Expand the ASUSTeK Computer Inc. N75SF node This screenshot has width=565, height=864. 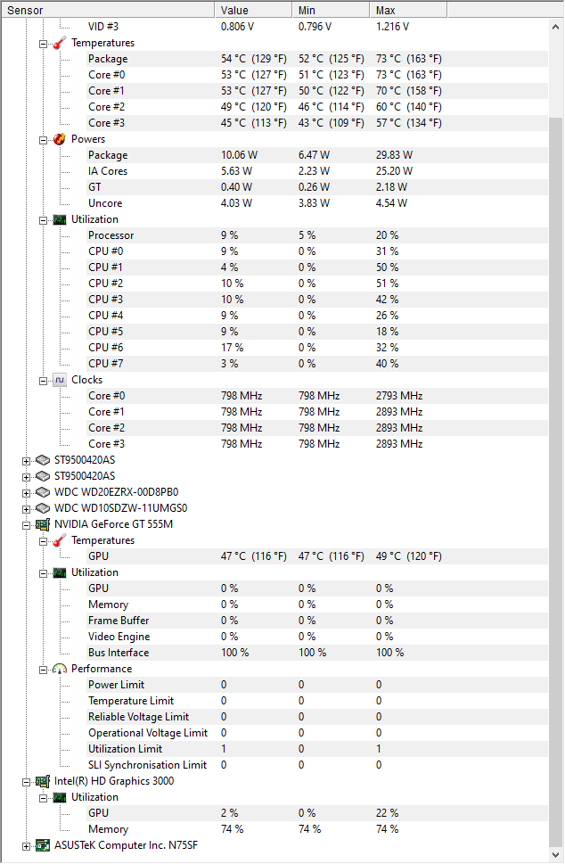pyautogui.click(x=27, y=845)
